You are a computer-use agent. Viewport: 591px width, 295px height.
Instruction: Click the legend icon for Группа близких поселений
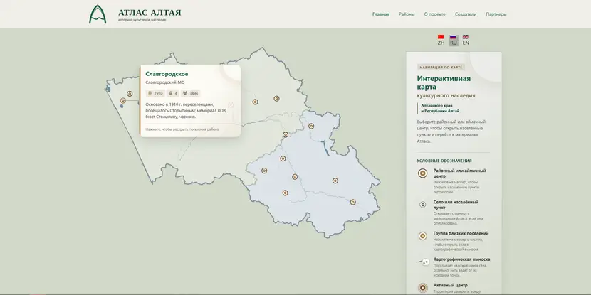(422, 236)
